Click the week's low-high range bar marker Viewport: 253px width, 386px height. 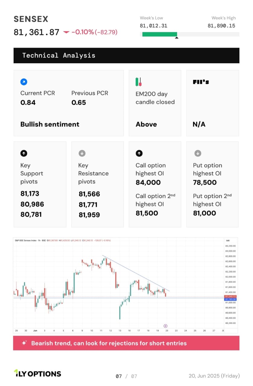click(x=177, y=38)
